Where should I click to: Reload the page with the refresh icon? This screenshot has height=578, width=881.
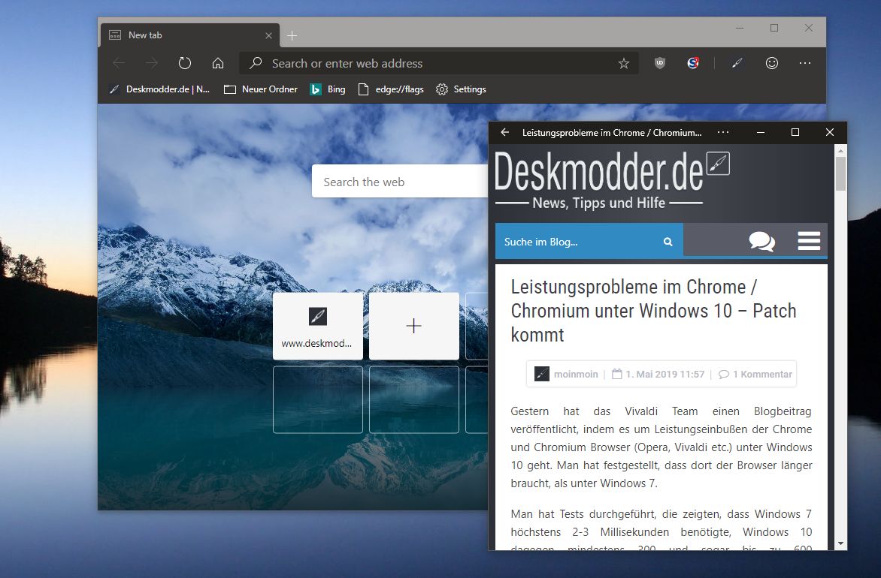[185, 63]
